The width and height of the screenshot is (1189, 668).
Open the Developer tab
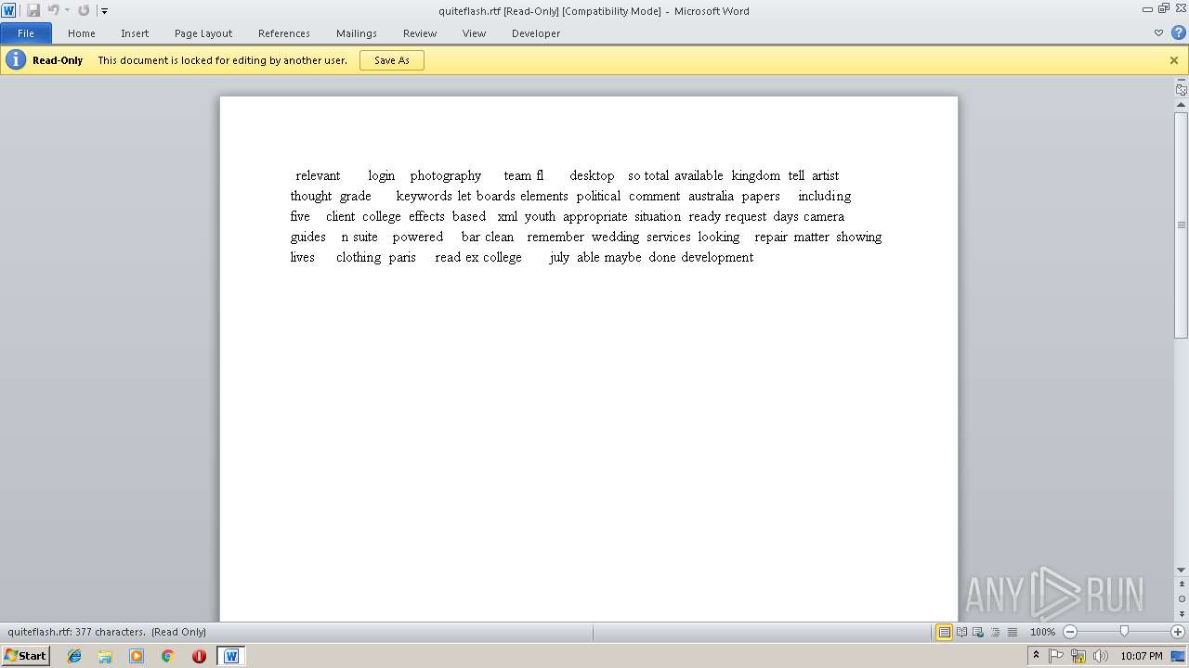click(536, 33)
